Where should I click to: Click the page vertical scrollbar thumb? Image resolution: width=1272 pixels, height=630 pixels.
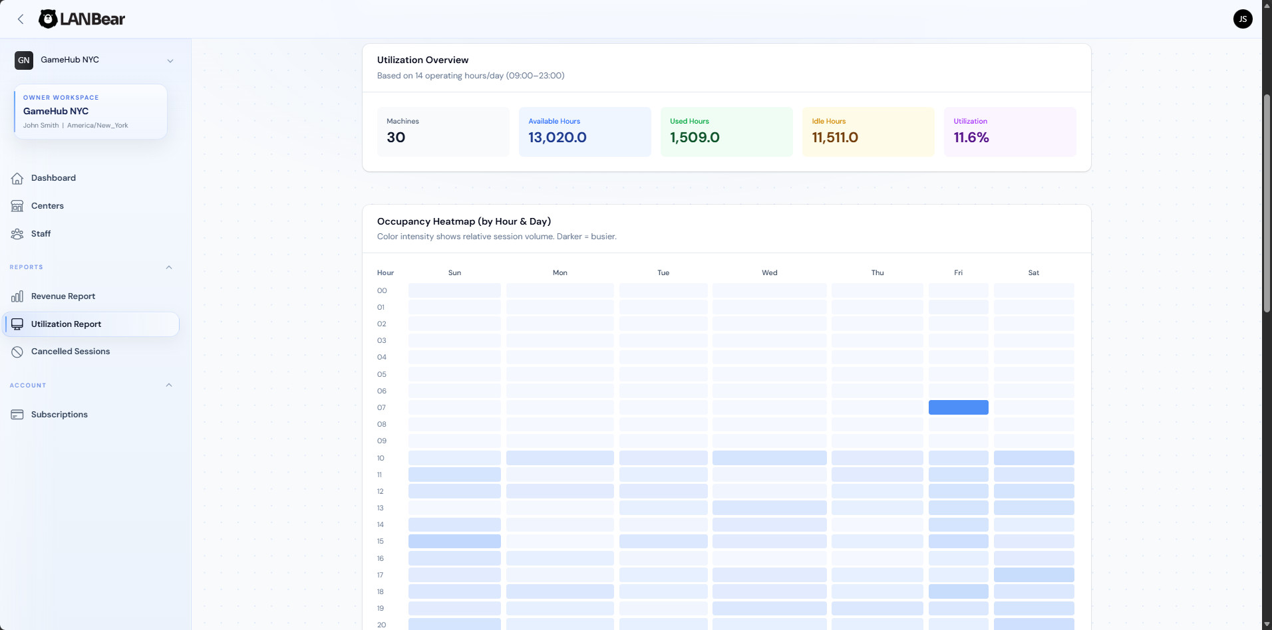point(1267,202)
